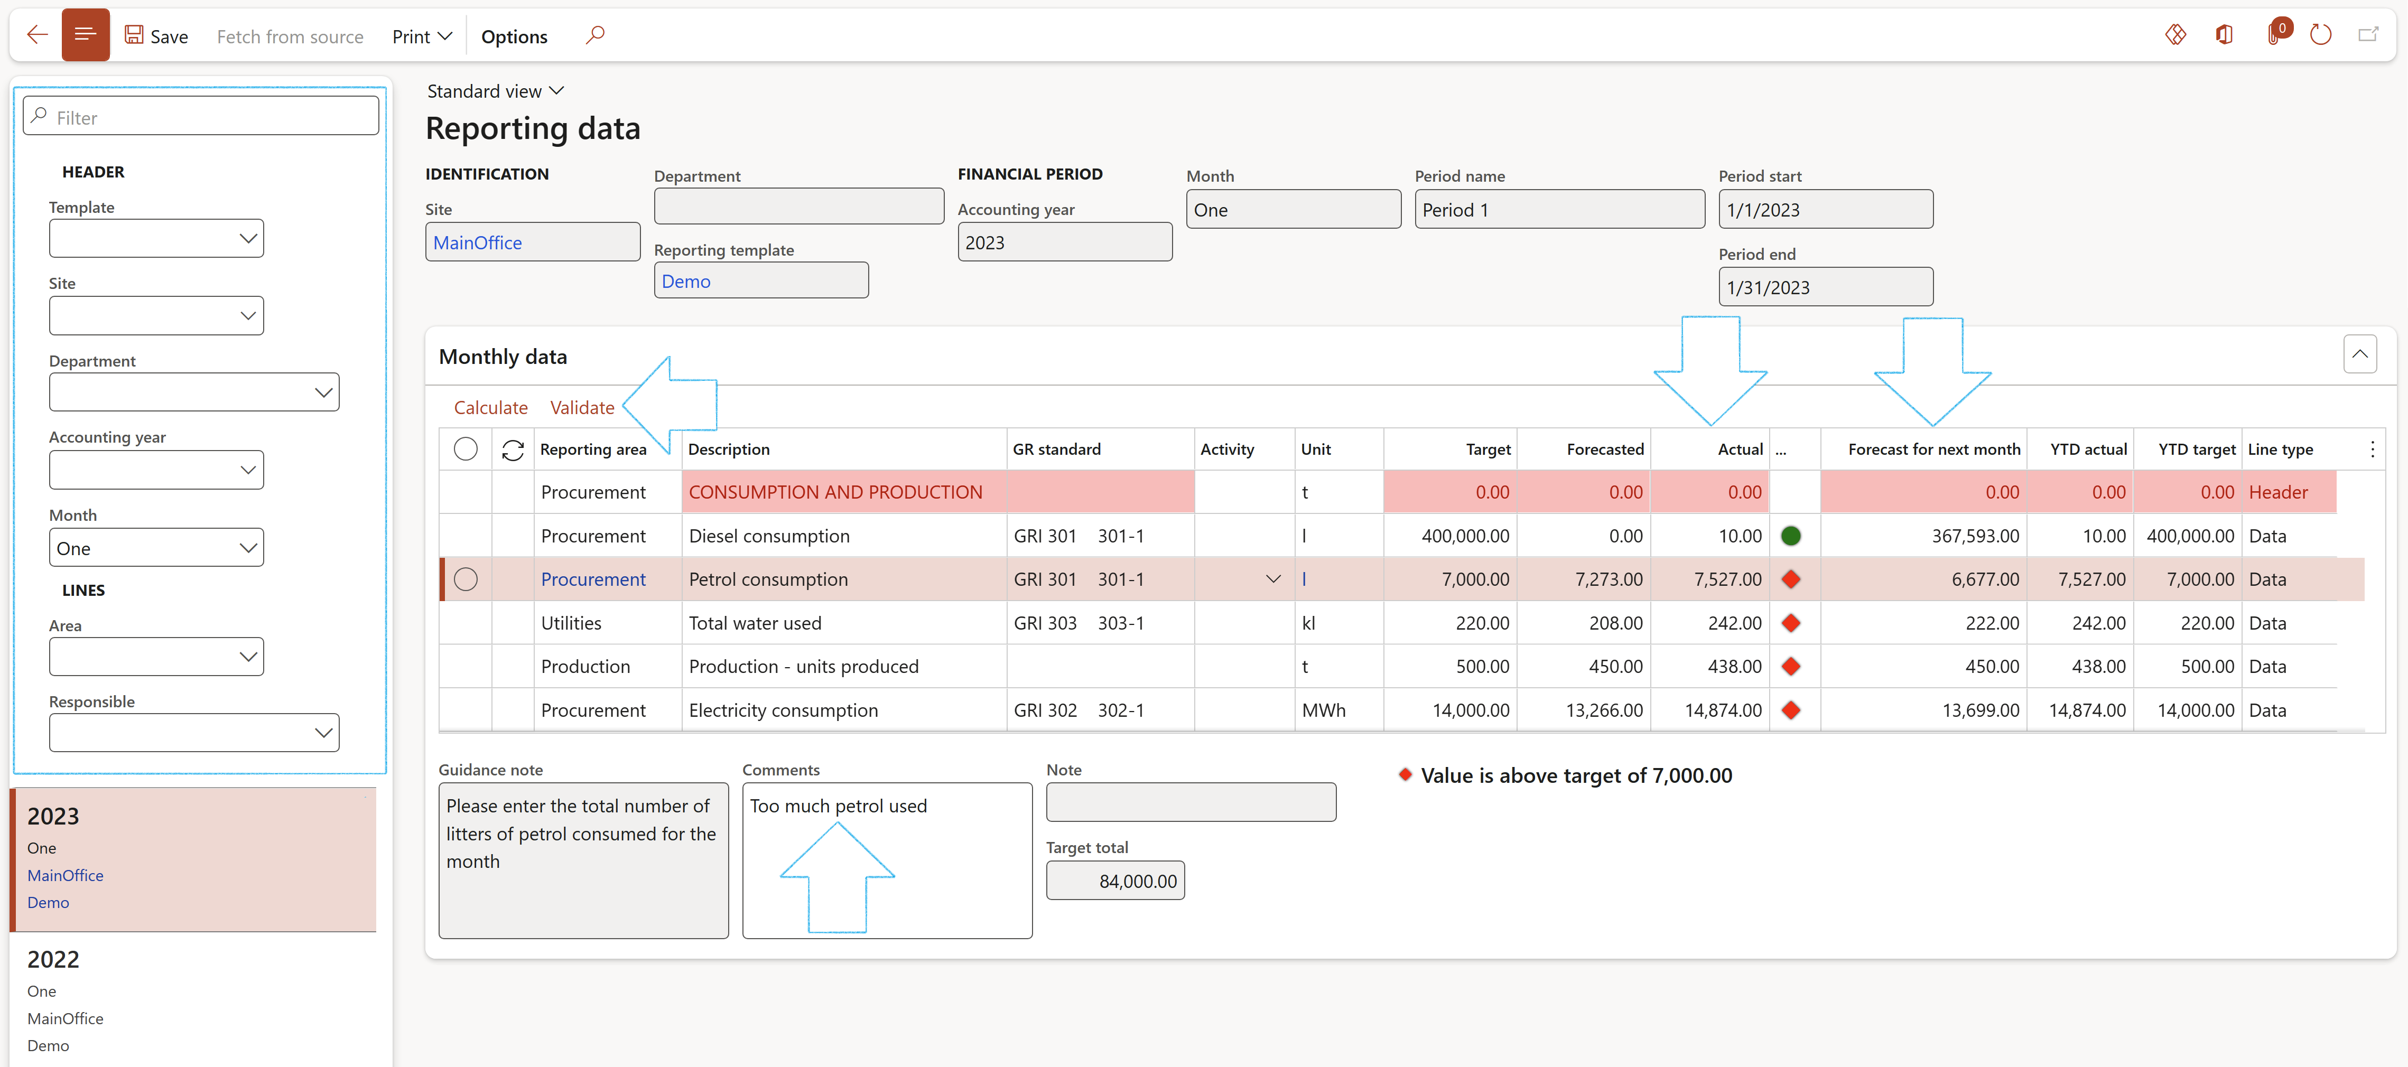
Task: Collapse the Monthly data section
Action: pyautogui.click(x=2359, y=354)
